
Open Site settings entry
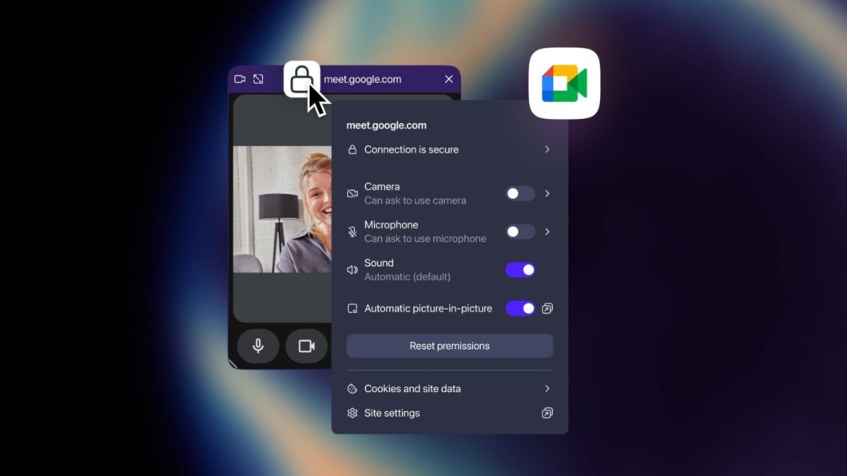click(x=392, y=413)
